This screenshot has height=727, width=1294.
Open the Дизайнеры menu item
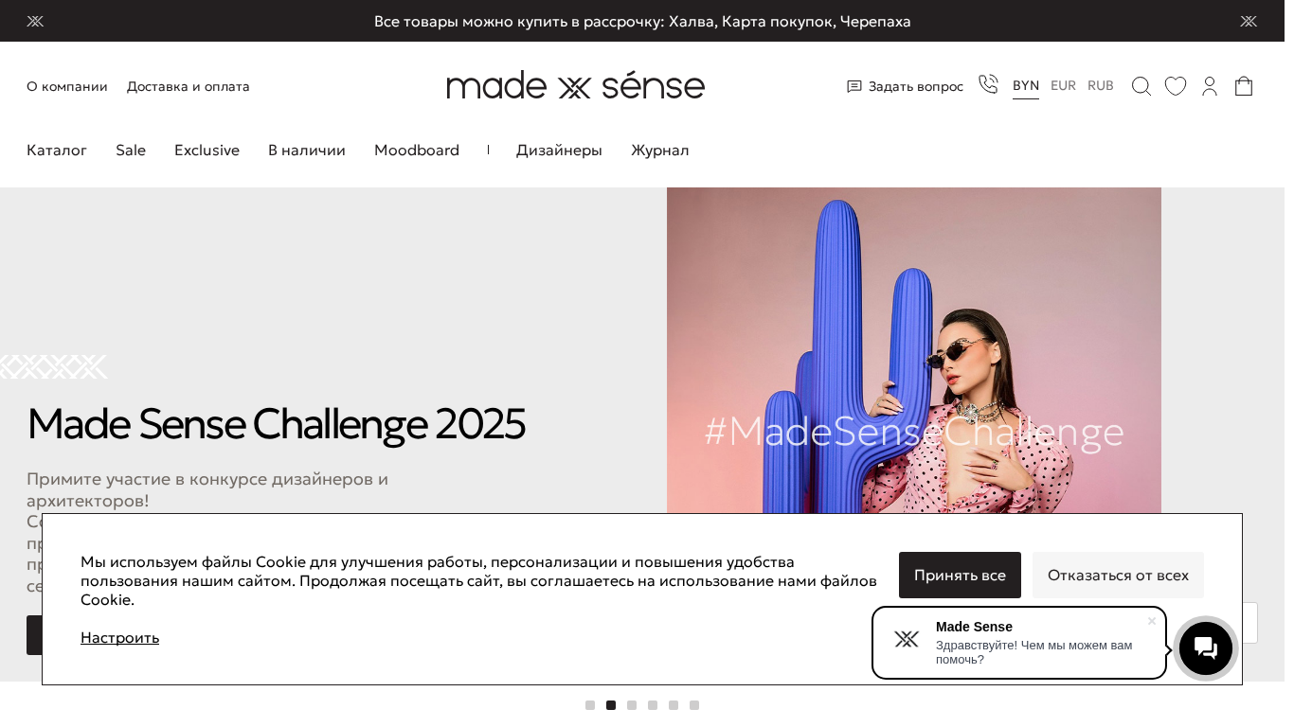point(559,151)
